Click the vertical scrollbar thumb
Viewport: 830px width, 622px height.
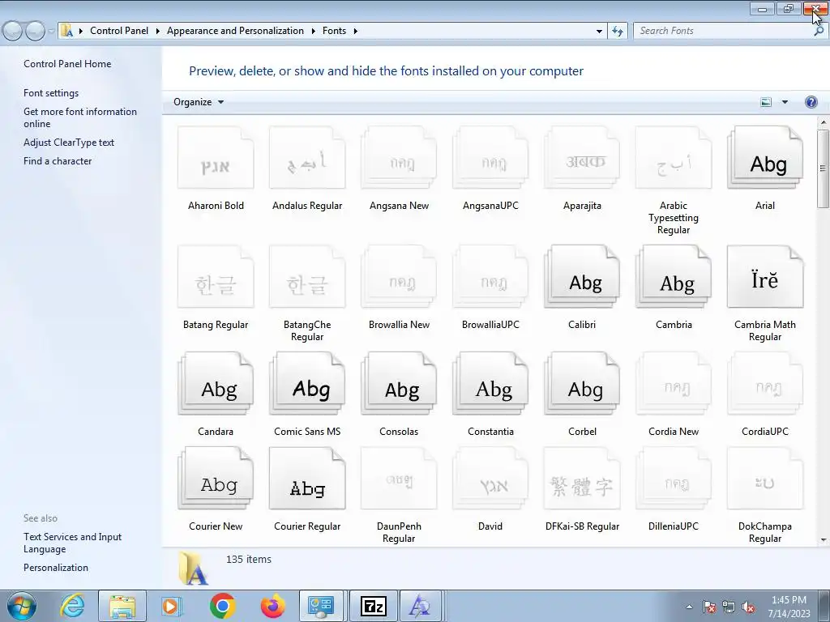click(x=823, y=168)
